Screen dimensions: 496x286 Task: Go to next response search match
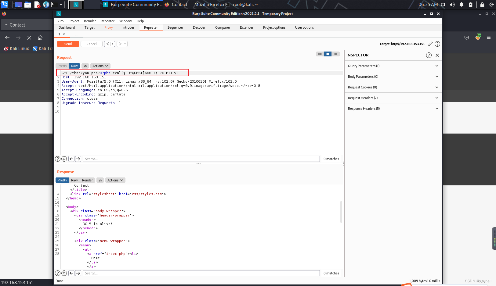tap(78, 273)
